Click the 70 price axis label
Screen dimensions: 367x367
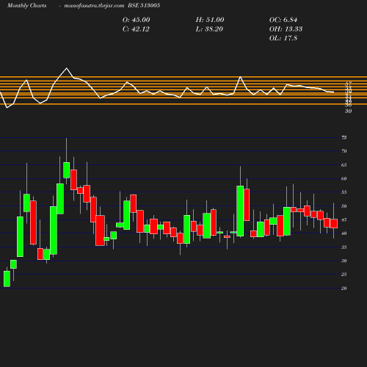(x=344, y=151)
